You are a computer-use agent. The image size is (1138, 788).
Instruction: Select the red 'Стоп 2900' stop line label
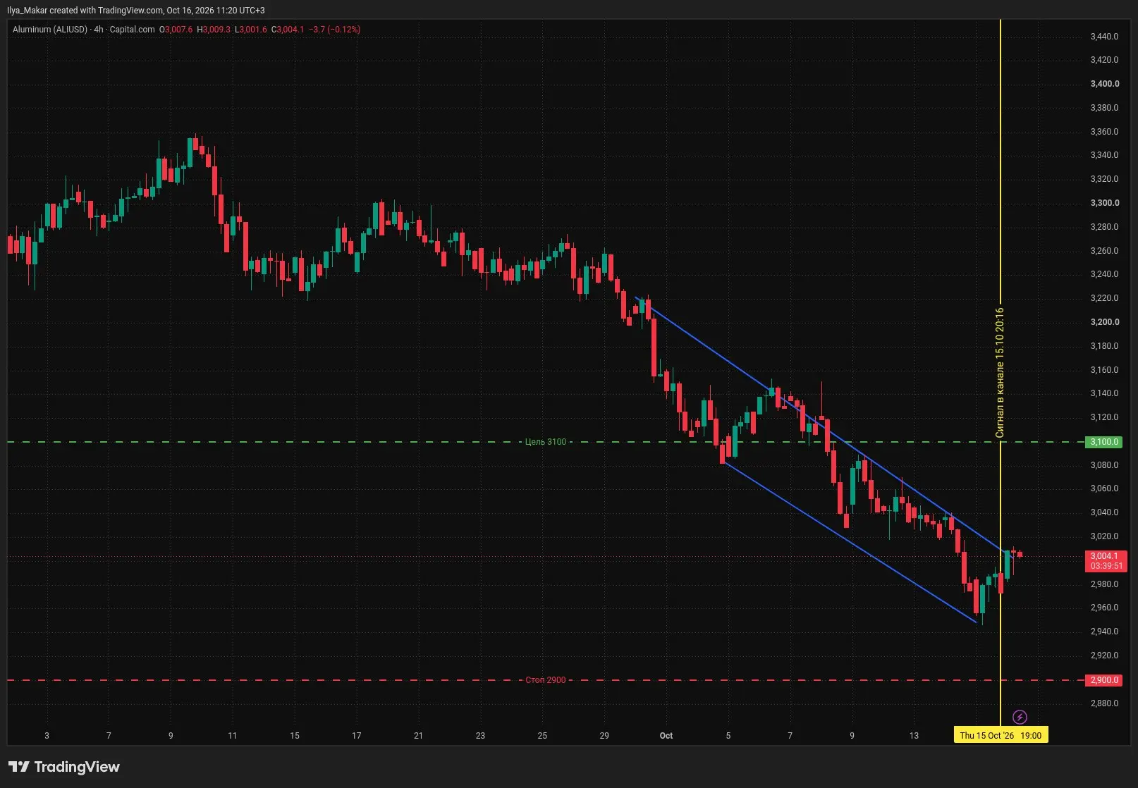(546, 680)
